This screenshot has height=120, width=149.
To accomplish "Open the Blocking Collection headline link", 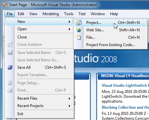I will pyautogui.click(x=125, y=107).
